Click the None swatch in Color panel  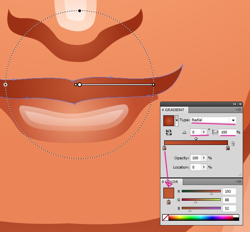[x=165, y=217]
